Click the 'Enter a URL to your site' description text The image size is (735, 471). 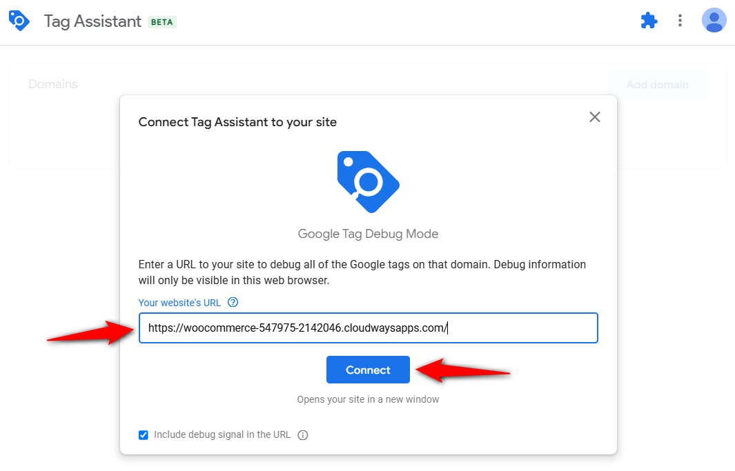tap(362, 272)
